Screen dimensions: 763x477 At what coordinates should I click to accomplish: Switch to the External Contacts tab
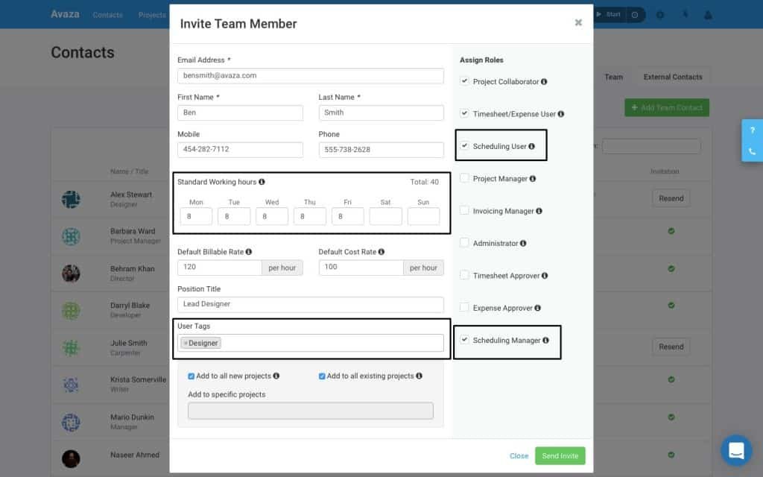pyautogui.click(x=672, y=77)
